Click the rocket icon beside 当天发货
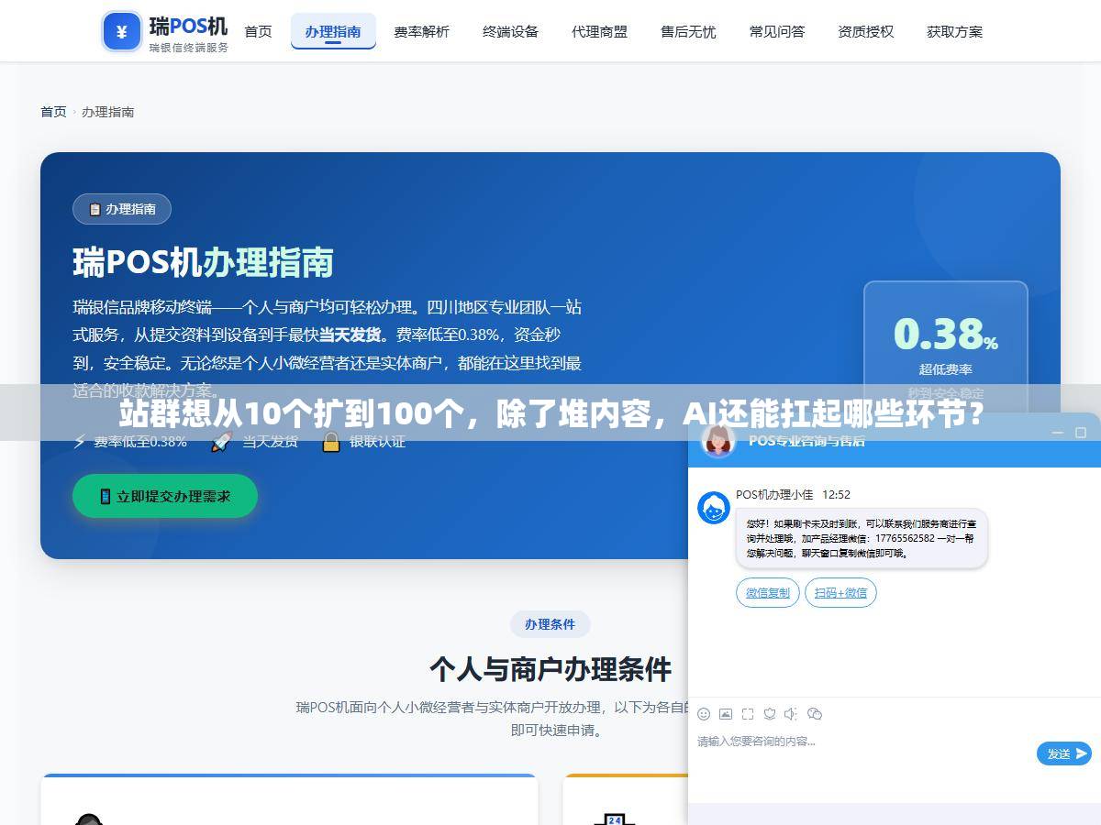1101x825 pixels. [221, 442]
